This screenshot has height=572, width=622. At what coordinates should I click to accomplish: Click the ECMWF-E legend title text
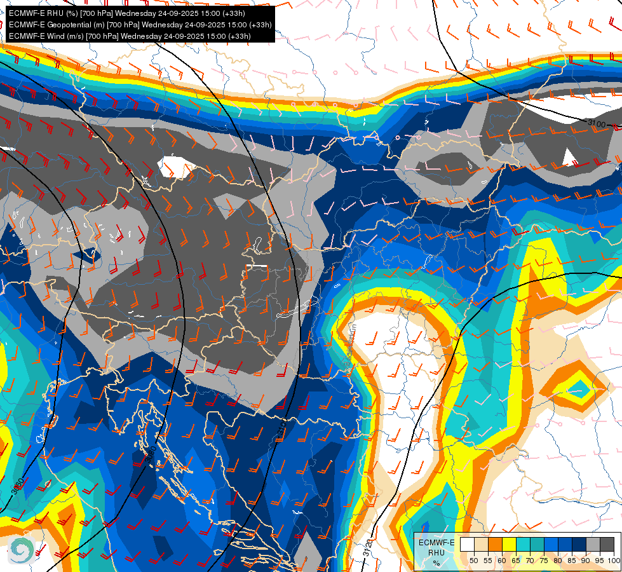point(436,543)
